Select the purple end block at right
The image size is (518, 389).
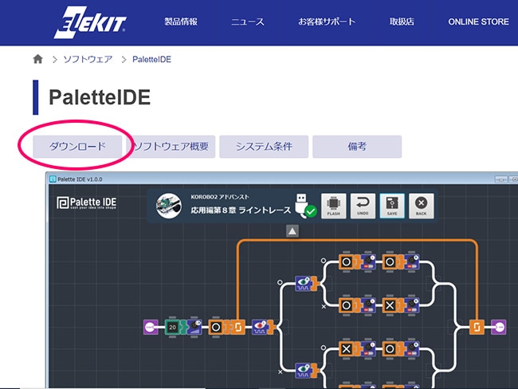pyautogui.click(x=499, y=327)
